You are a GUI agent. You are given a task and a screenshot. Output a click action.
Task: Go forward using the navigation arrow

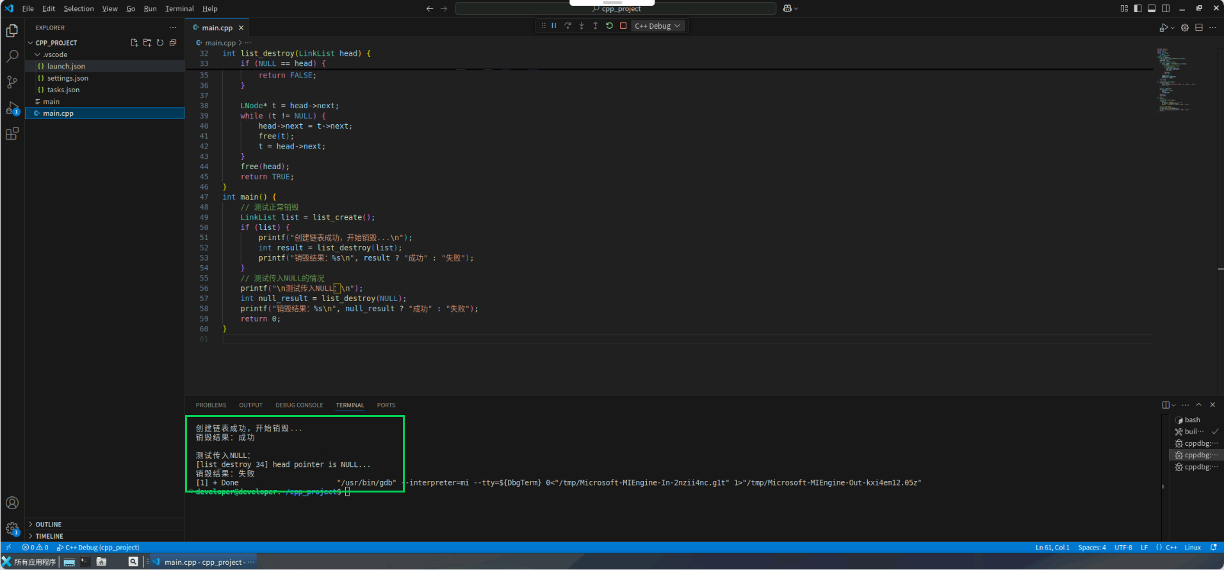444,8
